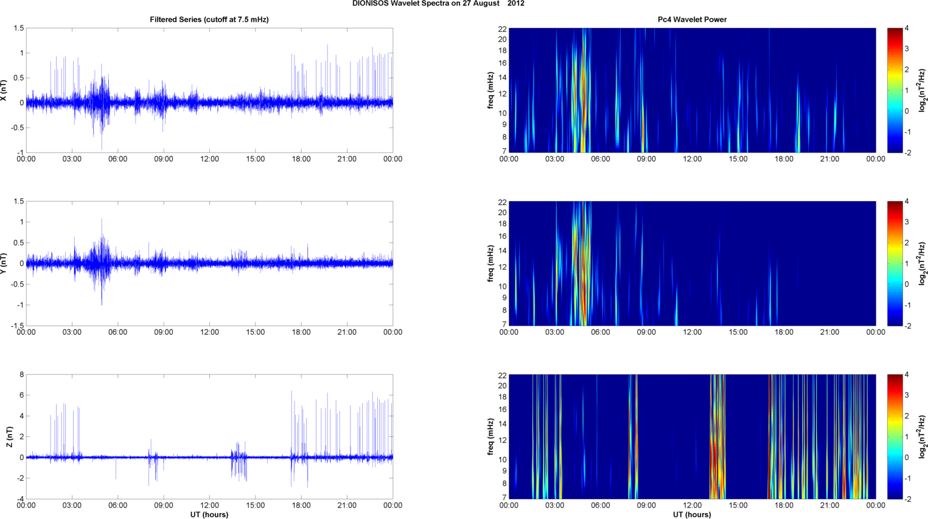928x519 pixels.
Task: Select "freq (mHz)" label of the middle spectrogram
Action: click(x=490, y=263)
